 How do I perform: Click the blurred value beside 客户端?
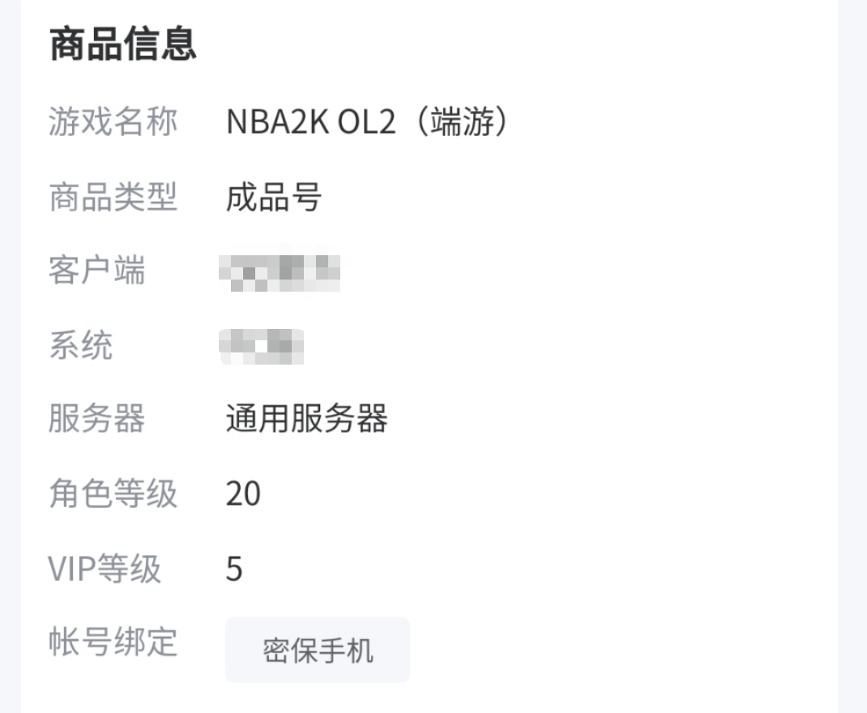(x=280, y=271)
